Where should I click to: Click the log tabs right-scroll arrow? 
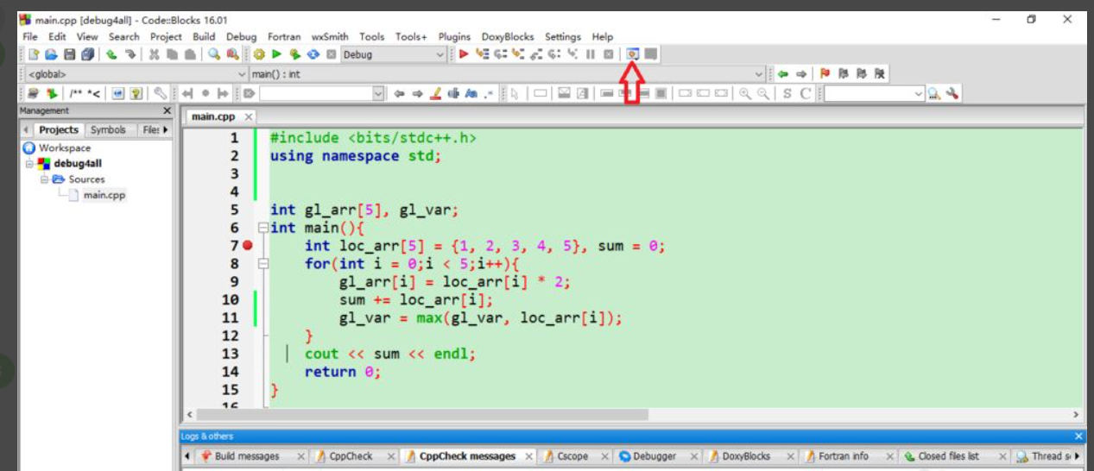tap(1077, 456)
